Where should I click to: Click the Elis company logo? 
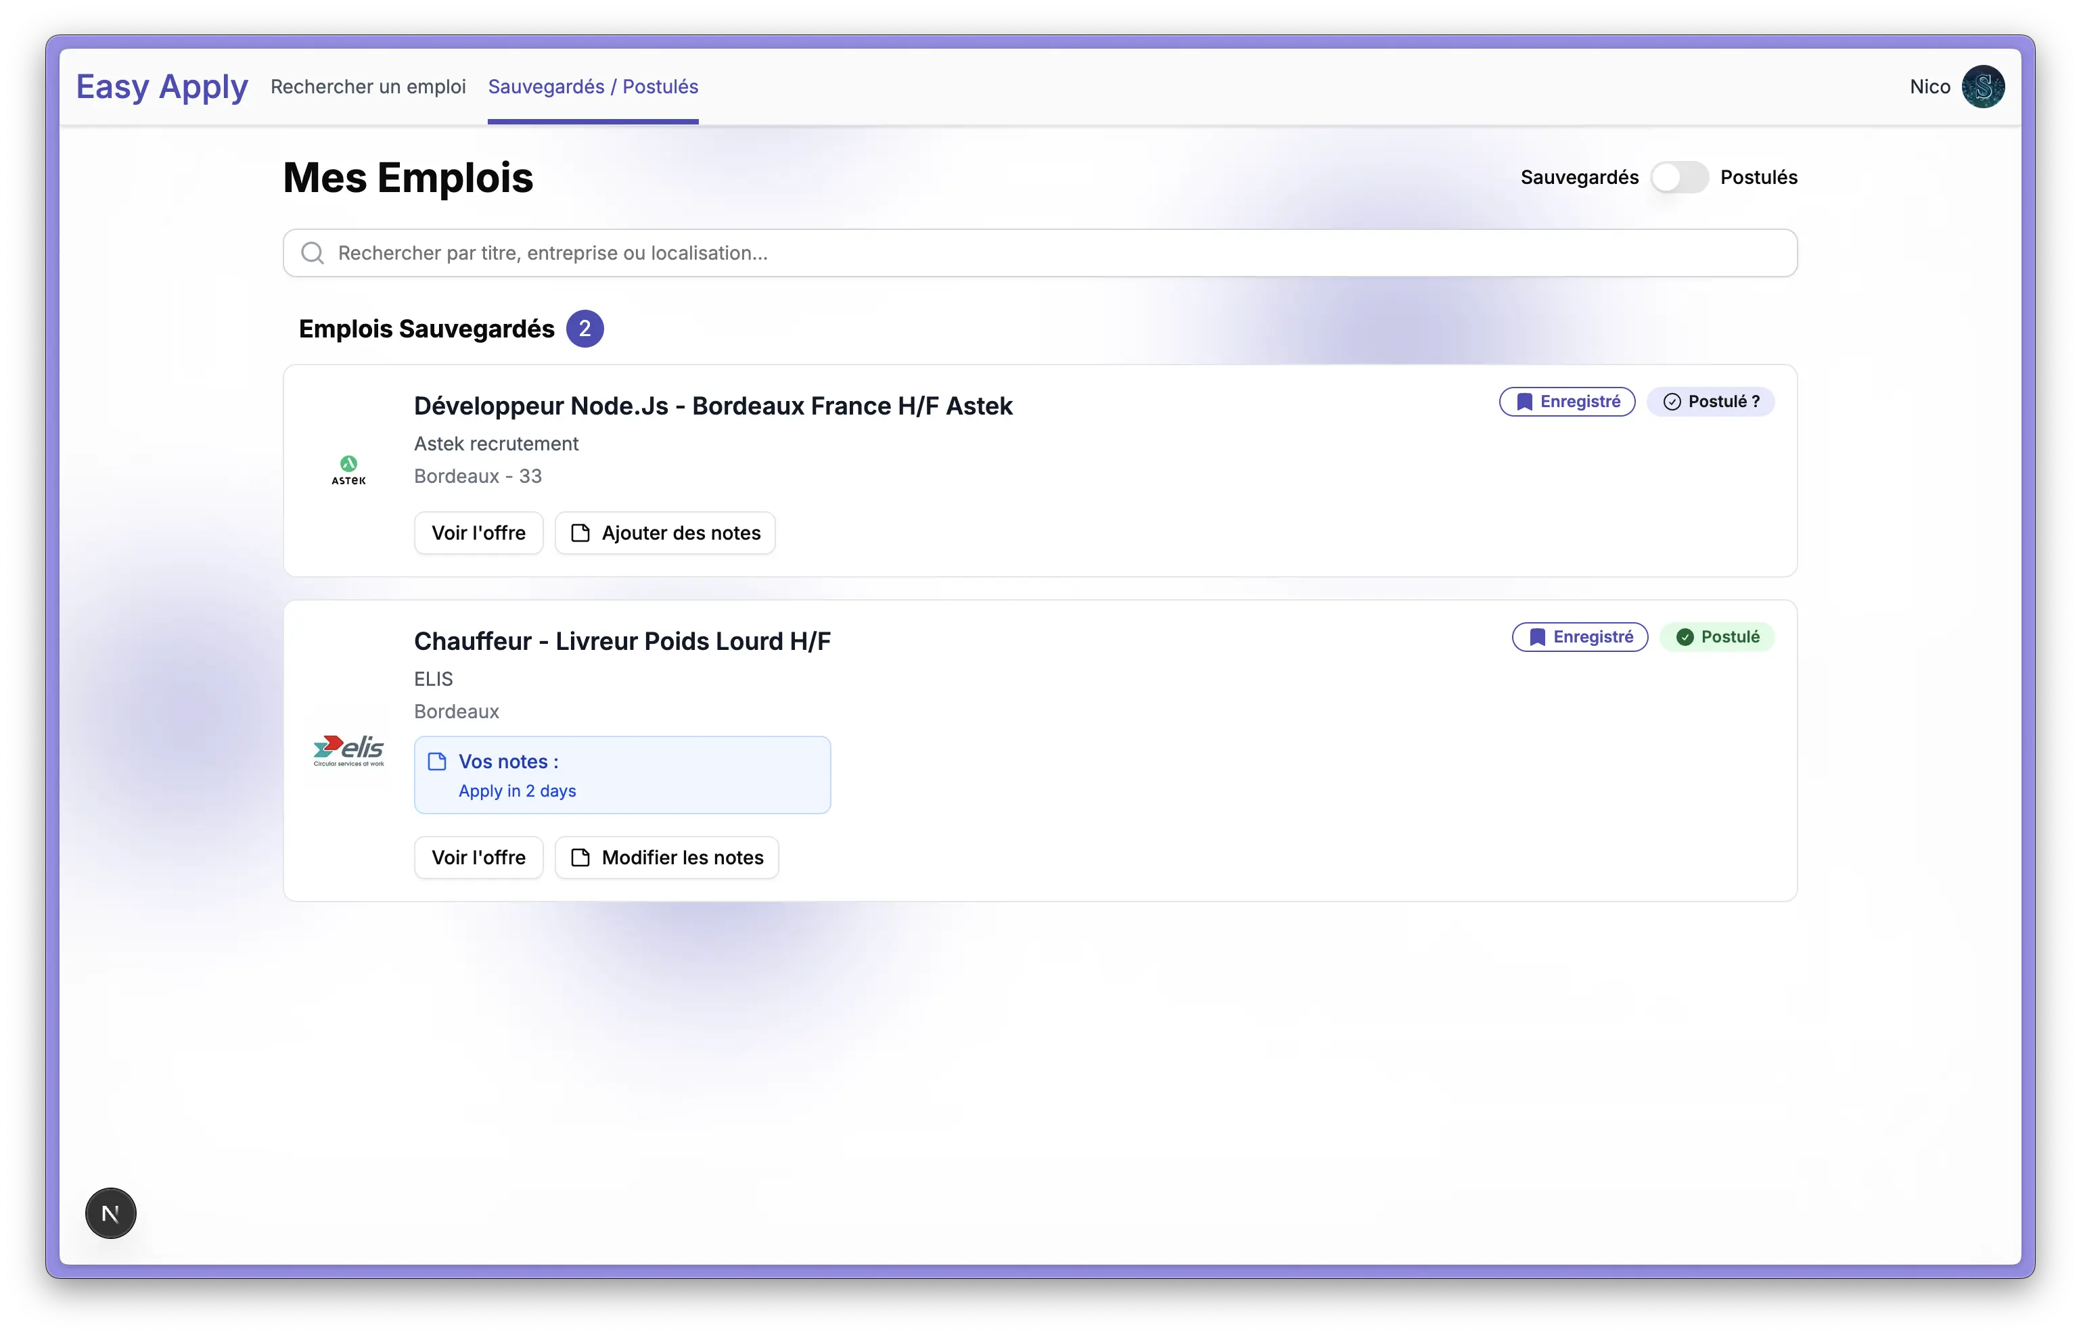(x=348, y=750)
